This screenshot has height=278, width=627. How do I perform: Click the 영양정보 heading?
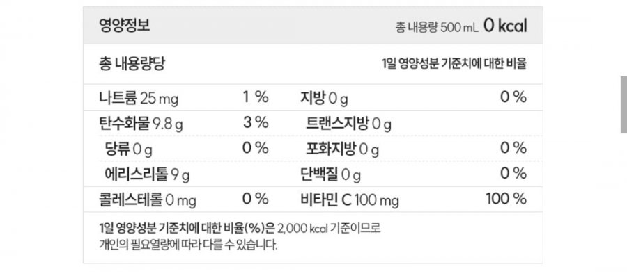[124, 26]
